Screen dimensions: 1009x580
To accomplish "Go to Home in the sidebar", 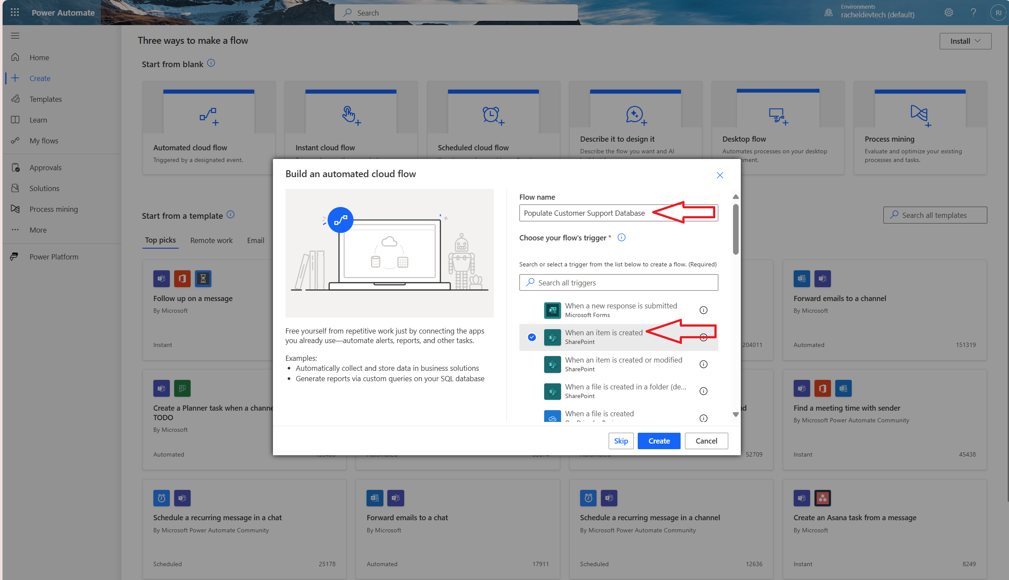I will 39,57.
